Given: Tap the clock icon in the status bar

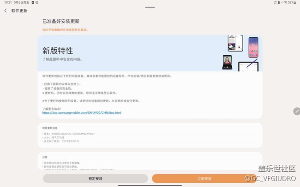Looking at the screenshot, I should coord(37,2).
